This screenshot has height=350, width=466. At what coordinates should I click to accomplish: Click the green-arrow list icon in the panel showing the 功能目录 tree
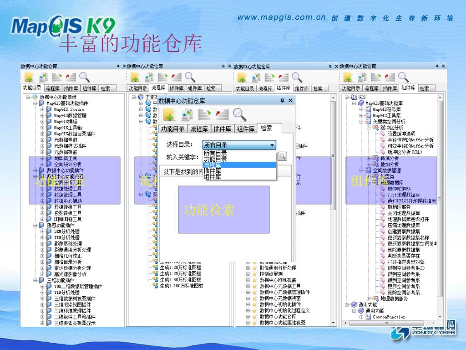(x=57, y=77)
